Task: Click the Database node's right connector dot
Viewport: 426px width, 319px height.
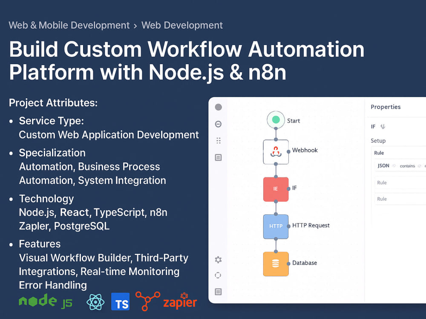Action: (x=288, y=264)
